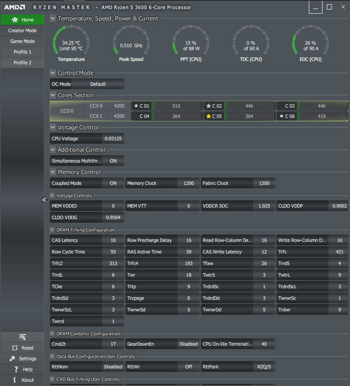Click the dot marker on core C 06
This screenshot has width=350, height=386.
coord(281,116)
